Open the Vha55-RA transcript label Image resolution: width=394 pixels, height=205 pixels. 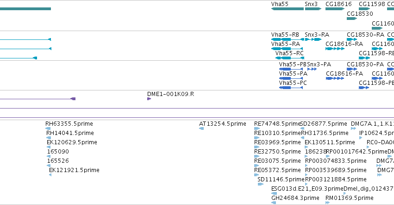(x=286, y=44)
